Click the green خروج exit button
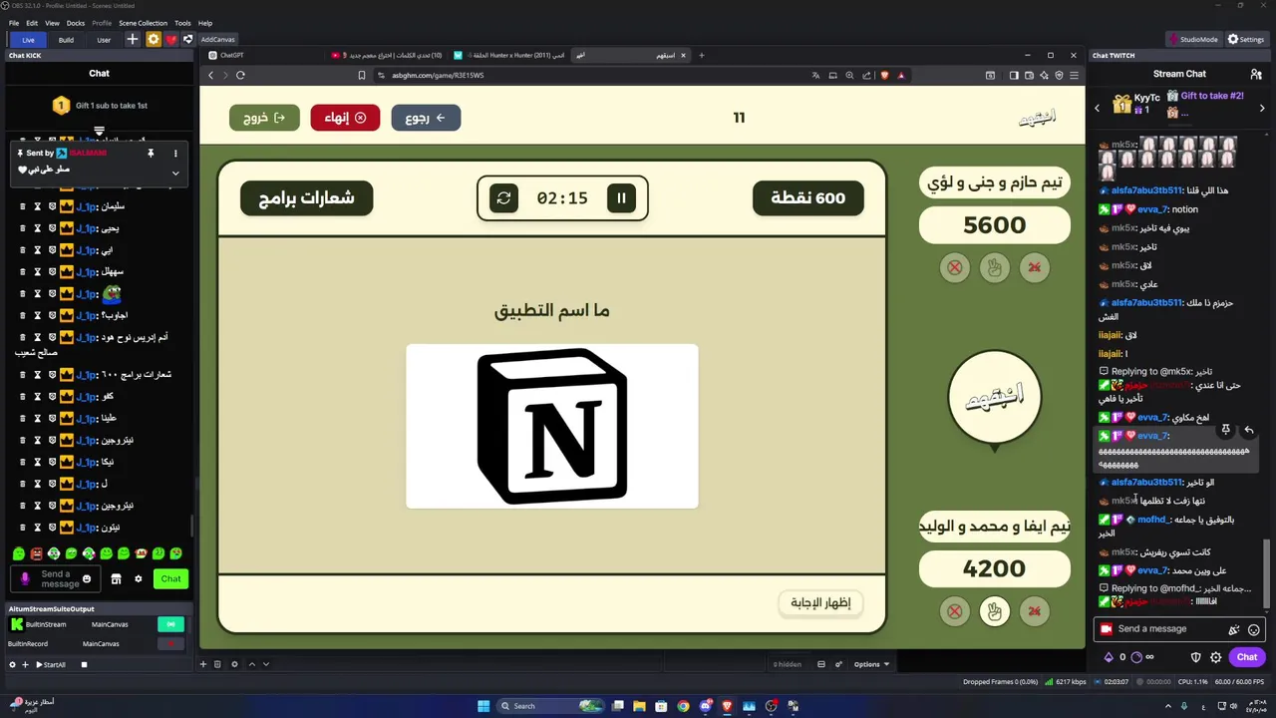This screenshot has width=1276, height=718. click(264, 118)
